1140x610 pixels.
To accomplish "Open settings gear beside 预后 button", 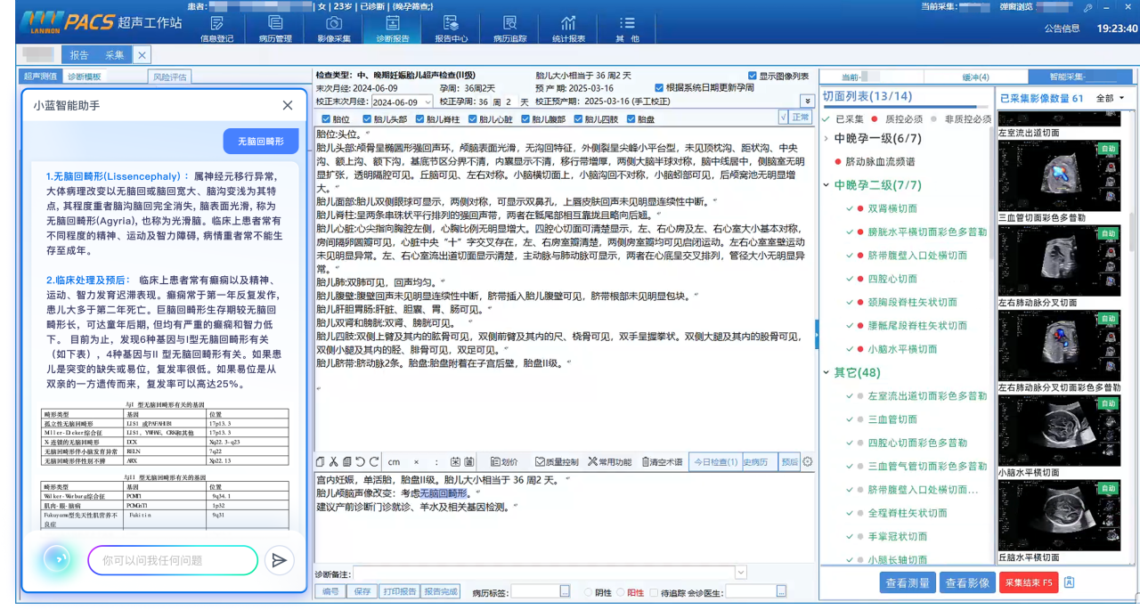I will (x=808, y=461).
